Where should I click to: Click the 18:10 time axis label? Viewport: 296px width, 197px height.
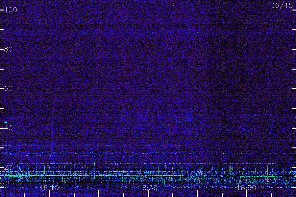[49, 187]
